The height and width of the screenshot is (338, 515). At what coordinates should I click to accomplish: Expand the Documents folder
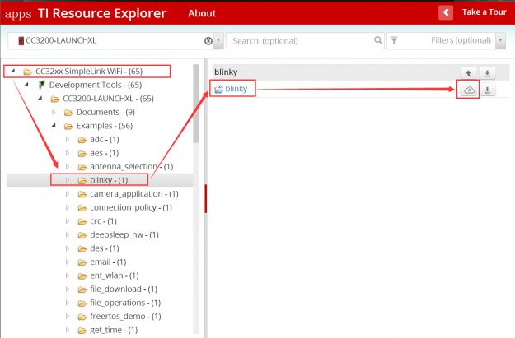click(54, 112)
